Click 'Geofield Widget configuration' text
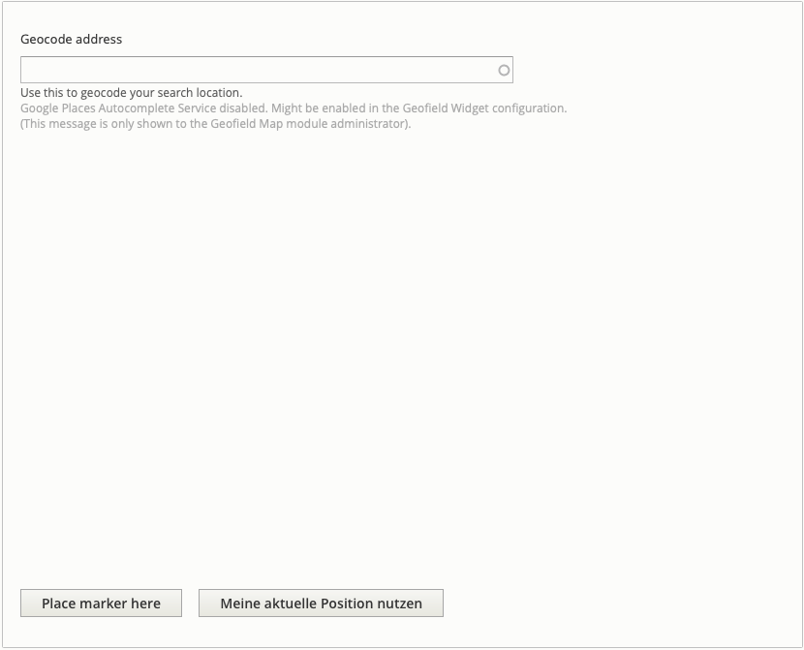The image size is (804, 650). click(484, 108)
